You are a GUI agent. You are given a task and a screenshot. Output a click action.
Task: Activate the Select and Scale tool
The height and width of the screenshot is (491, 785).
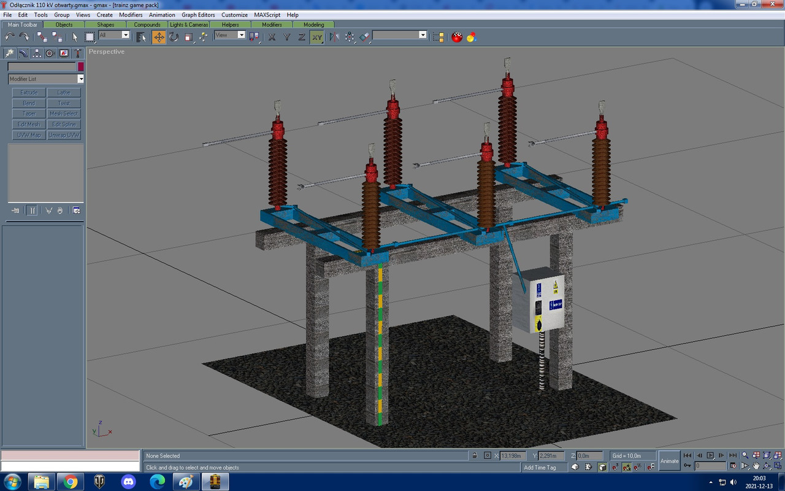click(188, 37)
